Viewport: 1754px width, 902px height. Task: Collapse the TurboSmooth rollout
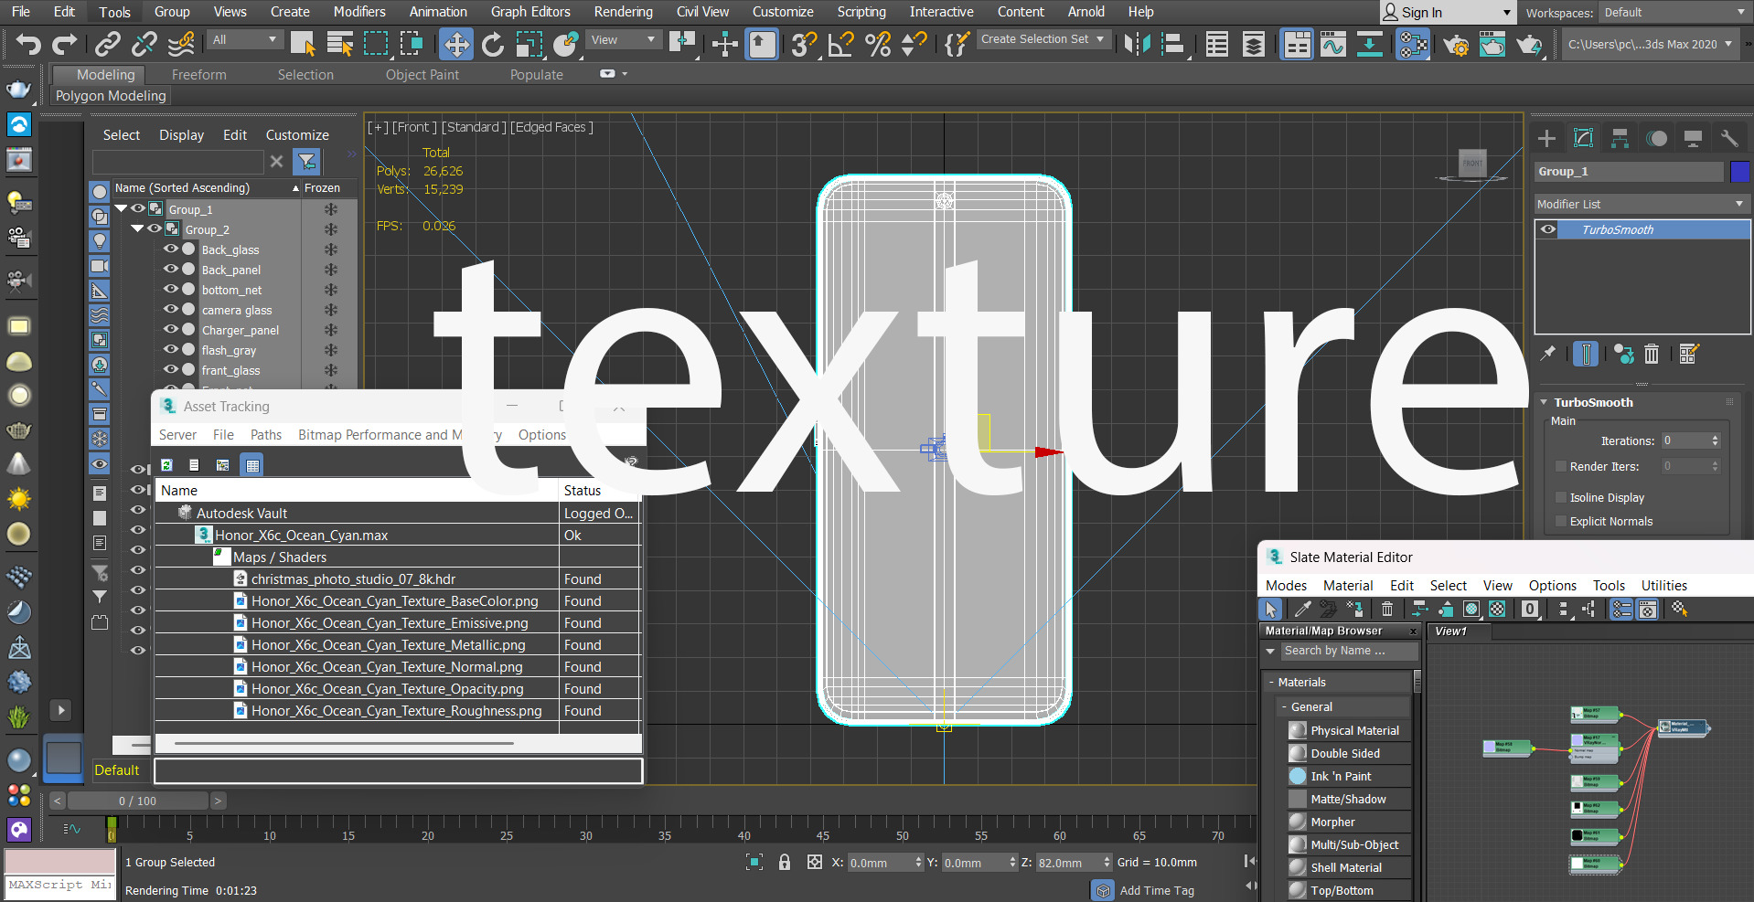[1544, 402]
